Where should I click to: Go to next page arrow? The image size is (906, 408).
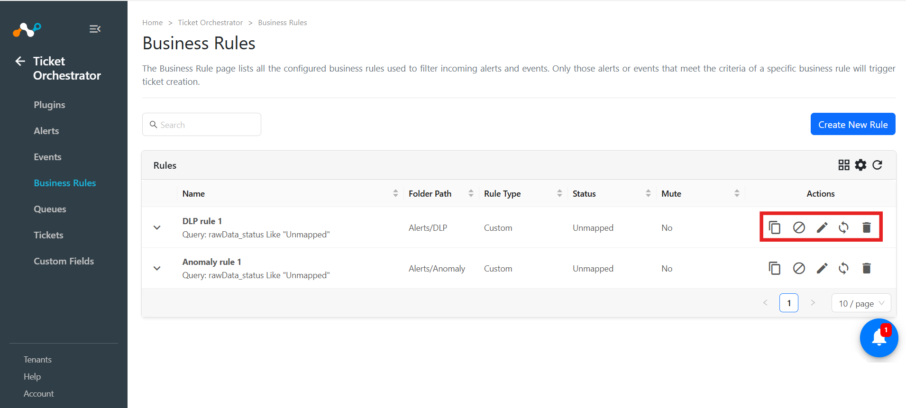click(813, 303)
